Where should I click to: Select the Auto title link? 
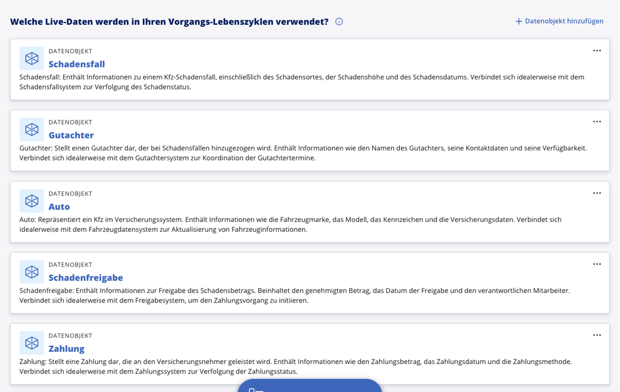[x=59, y=207]
